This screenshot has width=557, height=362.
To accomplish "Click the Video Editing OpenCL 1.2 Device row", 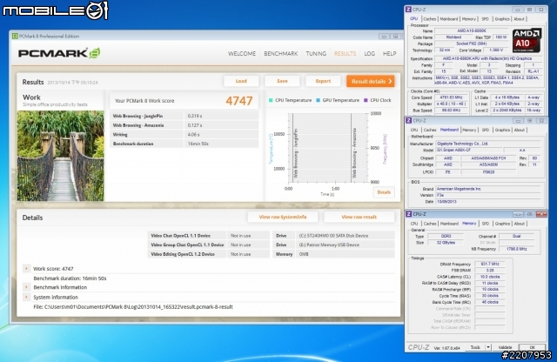I will pyautogui.click(x=208, y=254).
